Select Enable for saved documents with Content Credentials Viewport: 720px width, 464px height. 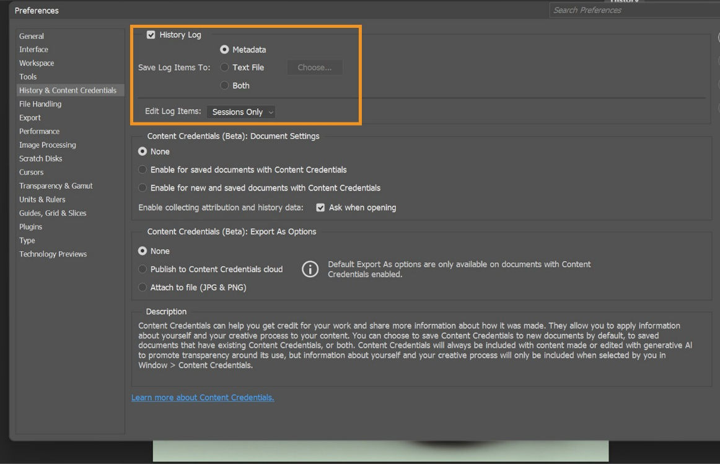[x=142, y=169]
